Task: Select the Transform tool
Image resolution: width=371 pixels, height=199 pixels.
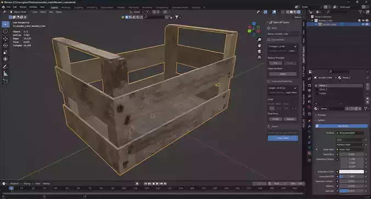Action: 5,59
